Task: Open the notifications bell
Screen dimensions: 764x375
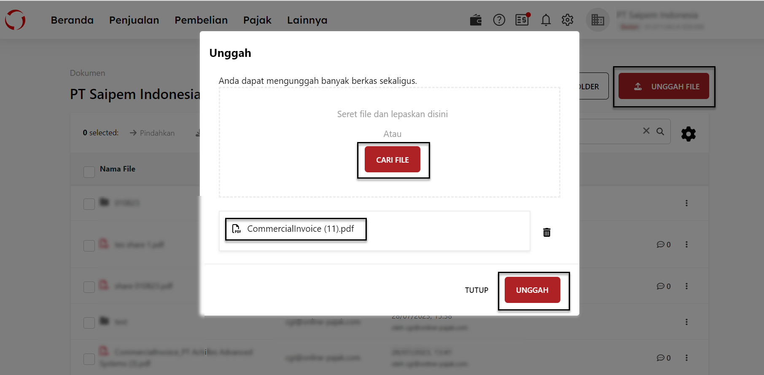Action: pos(546,20)
